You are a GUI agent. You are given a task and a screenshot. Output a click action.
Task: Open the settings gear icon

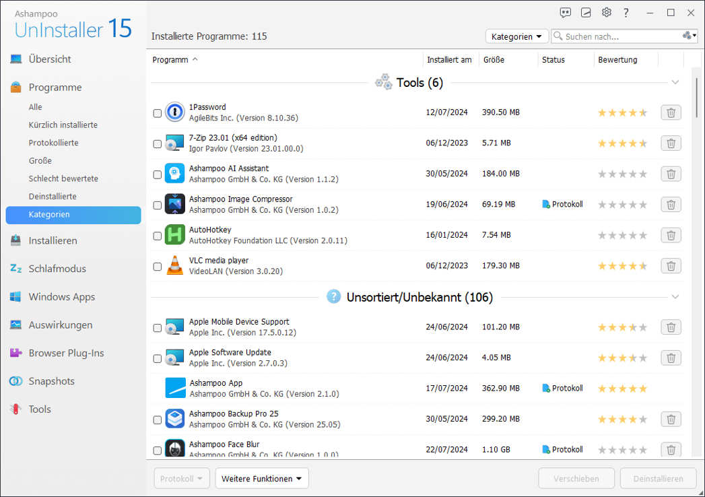tap(607, 12)
